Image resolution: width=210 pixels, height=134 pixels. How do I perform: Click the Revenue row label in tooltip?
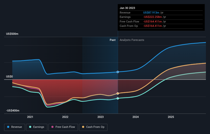point(125,13)
